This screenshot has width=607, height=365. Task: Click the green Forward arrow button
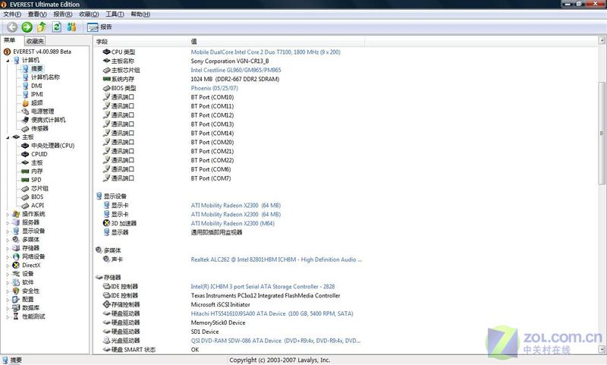[27, 27]
